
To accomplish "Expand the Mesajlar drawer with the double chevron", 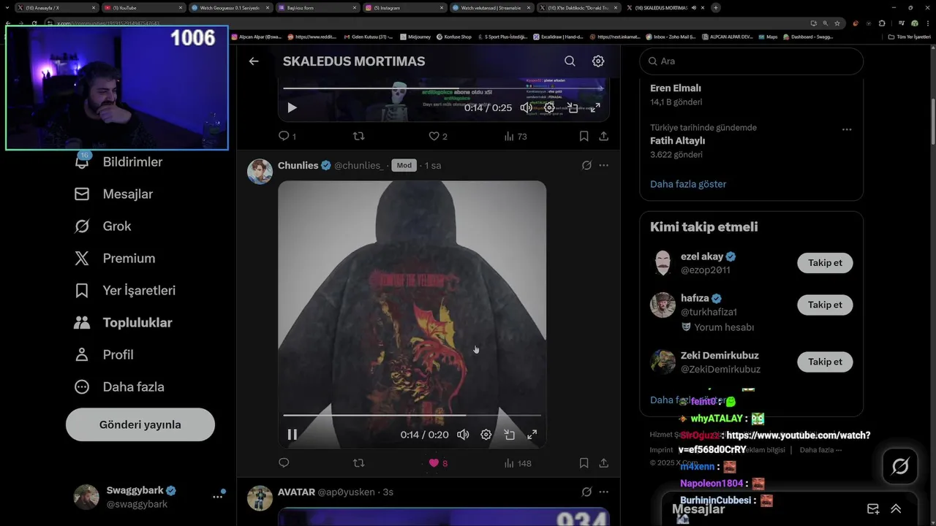I will [x=896, y=509].
